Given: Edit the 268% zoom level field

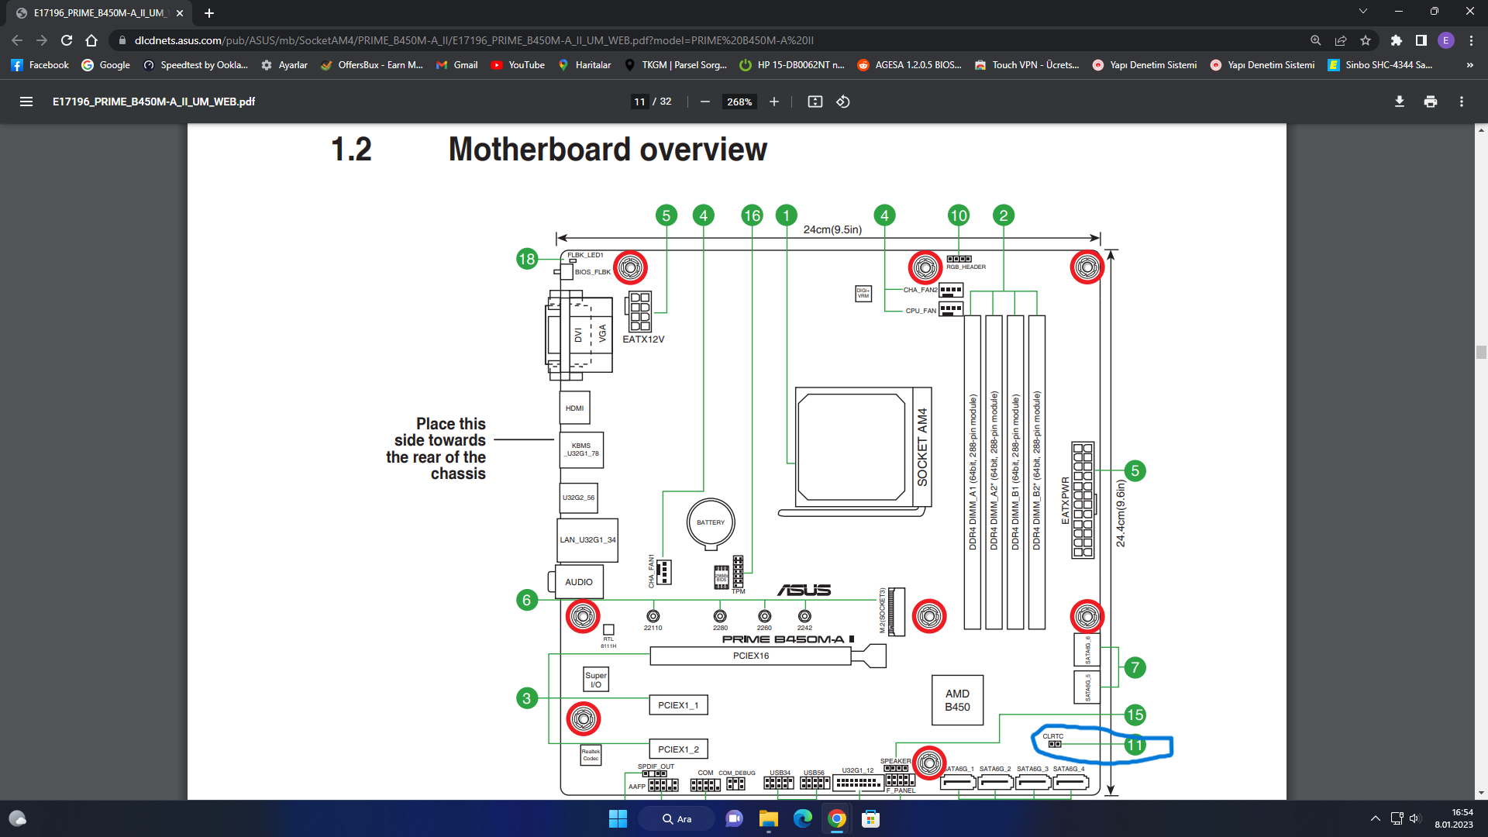Looking at the screenshot, I should pyautogui.click(x=739, y=102).
